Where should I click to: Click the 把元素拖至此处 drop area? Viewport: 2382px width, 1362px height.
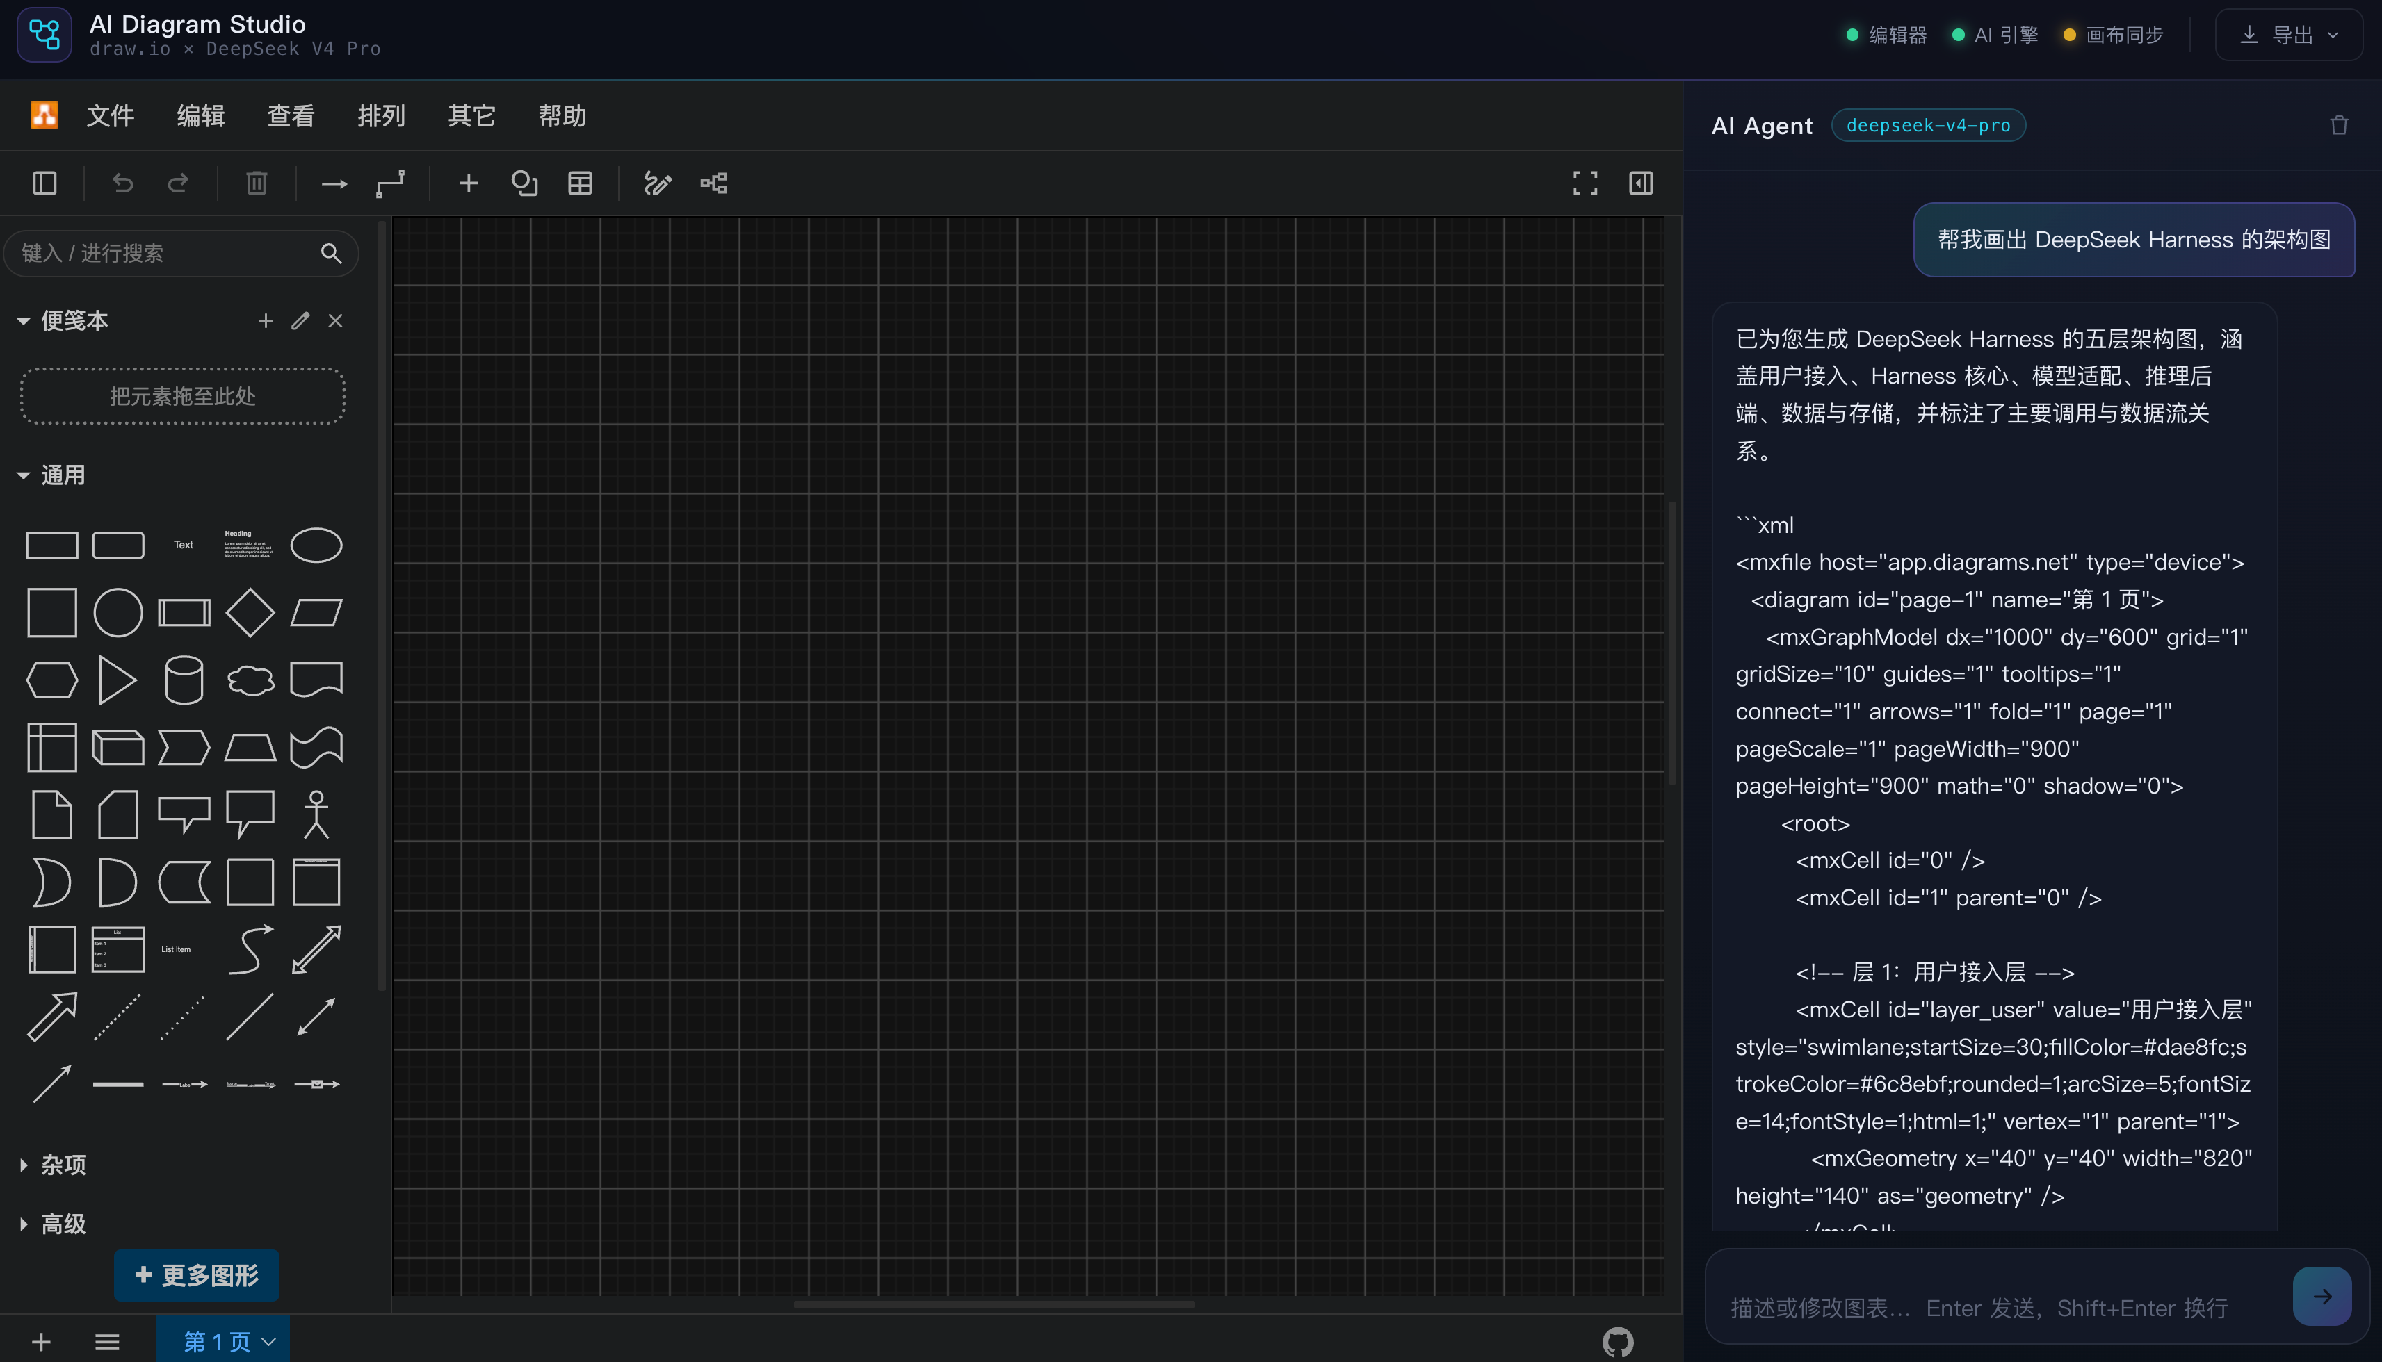coord(183,395)
